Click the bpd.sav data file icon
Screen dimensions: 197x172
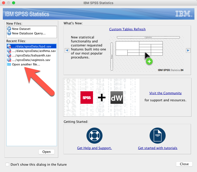pyautogui.click(x=9, y=46)
